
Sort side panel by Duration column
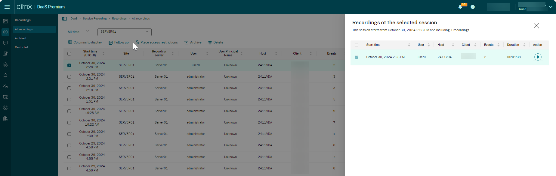pyautogui.click(x=524, y=45)
